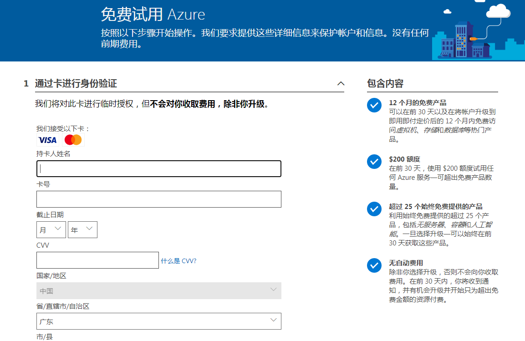Click the 卡号 field label
The width and height of the screenshot is (525, 341).
pyautogui.click(x=43, y=184)
